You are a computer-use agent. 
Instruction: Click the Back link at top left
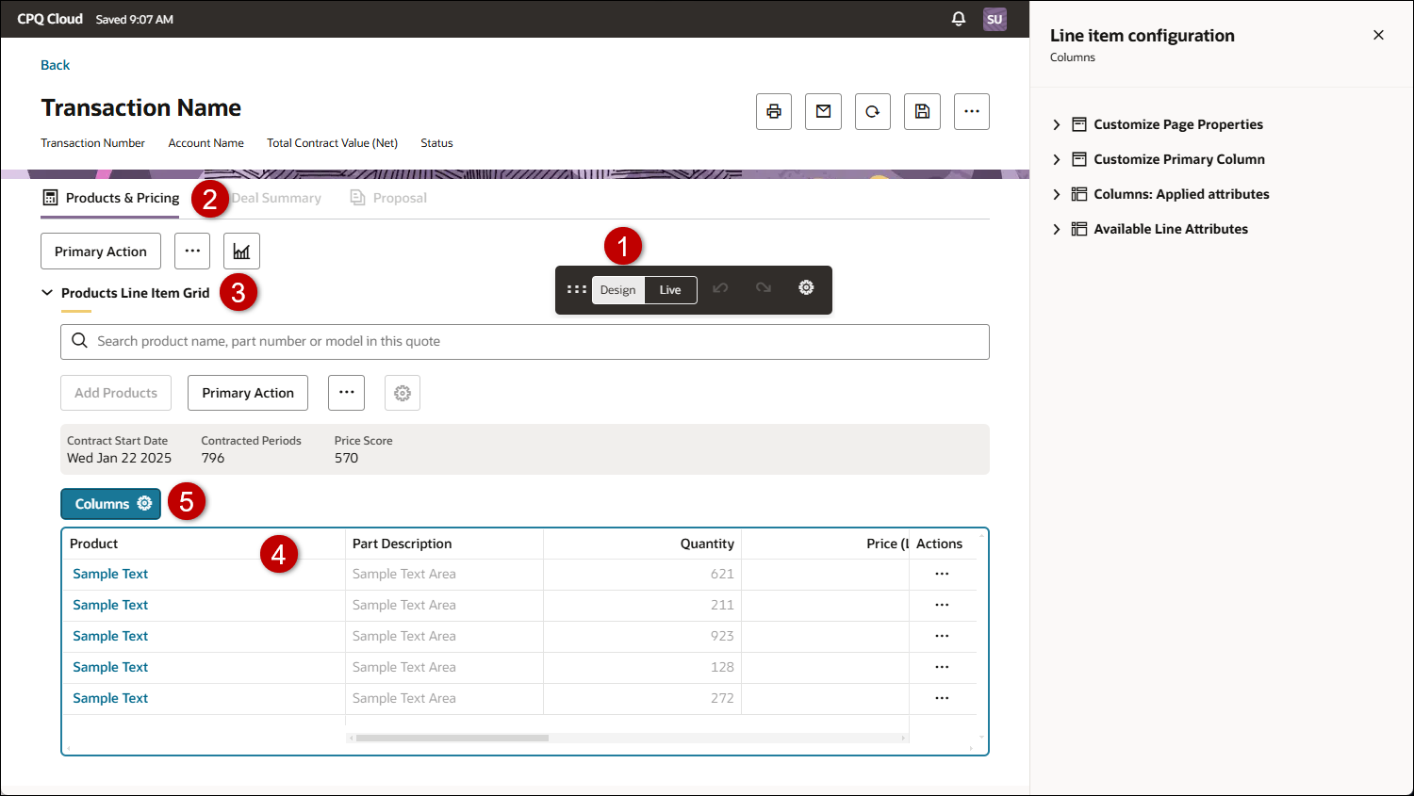(55, 64)
